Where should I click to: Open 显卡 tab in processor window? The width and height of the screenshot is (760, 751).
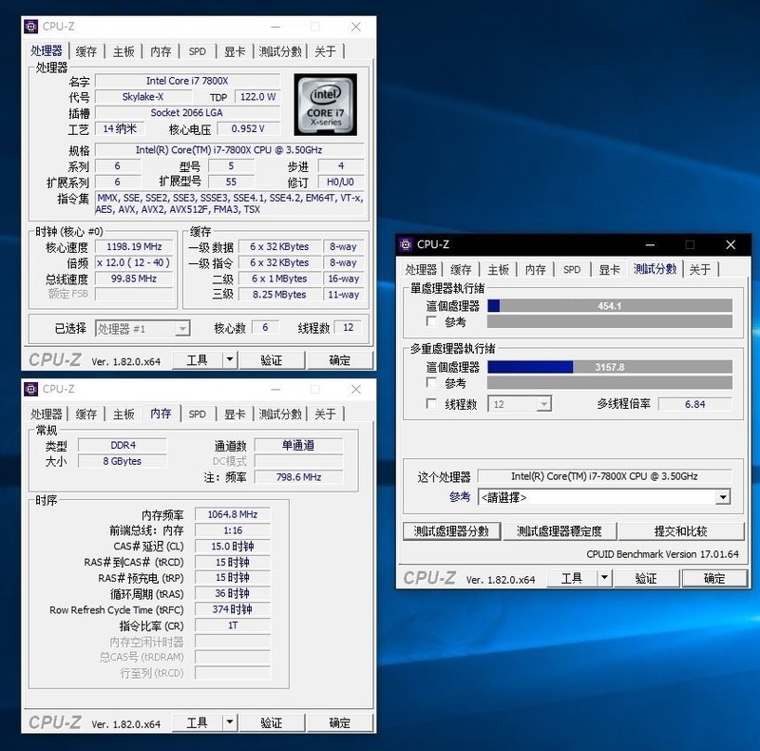coord(235,51)
